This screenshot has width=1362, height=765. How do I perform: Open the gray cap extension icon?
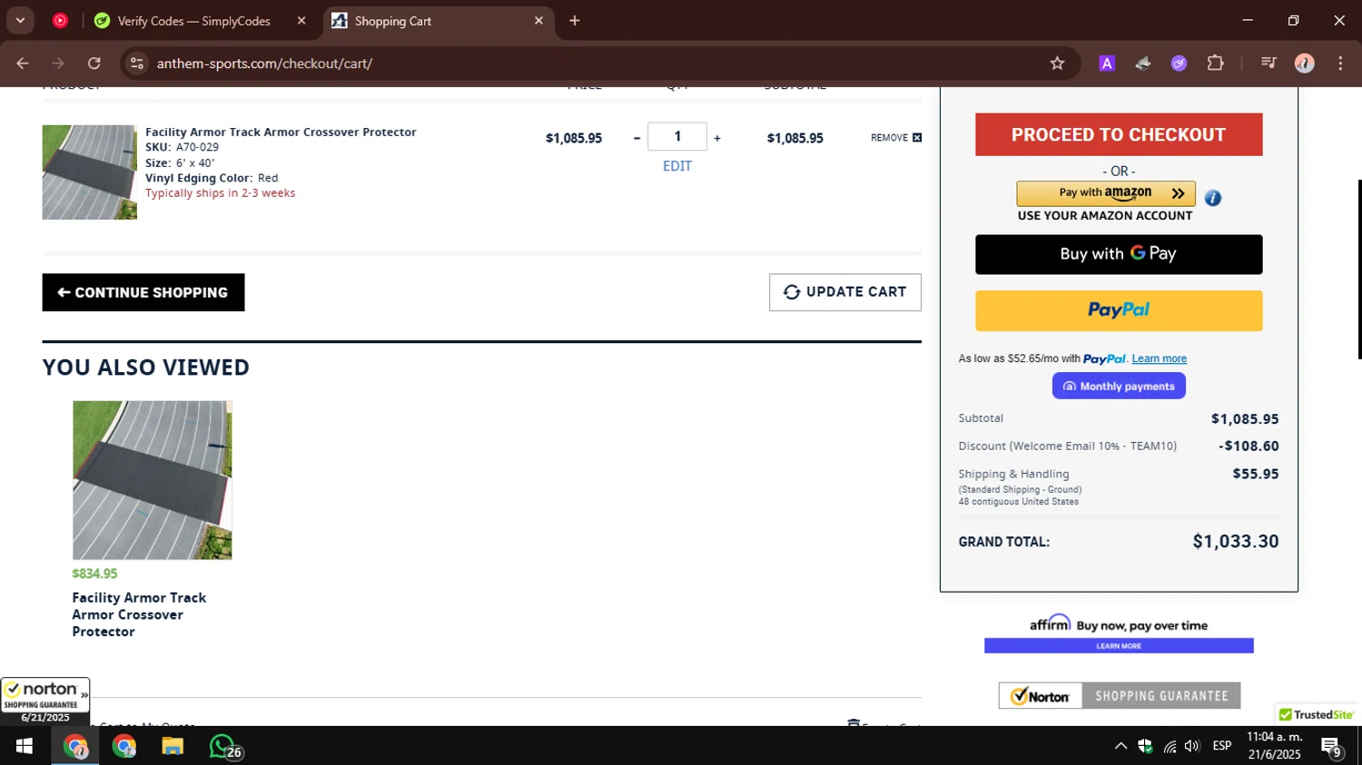1143,64
